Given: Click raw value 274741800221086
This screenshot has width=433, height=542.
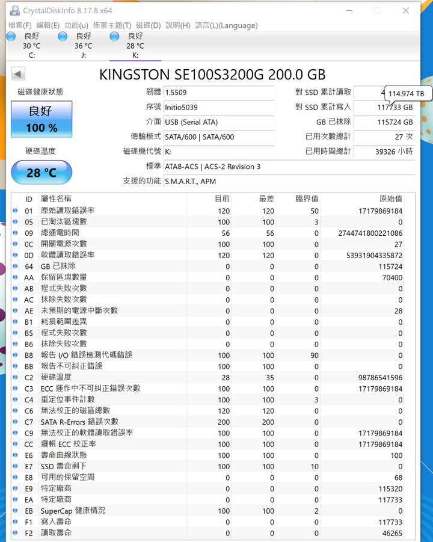Looking at the screenshot, I should click(370, 233).
